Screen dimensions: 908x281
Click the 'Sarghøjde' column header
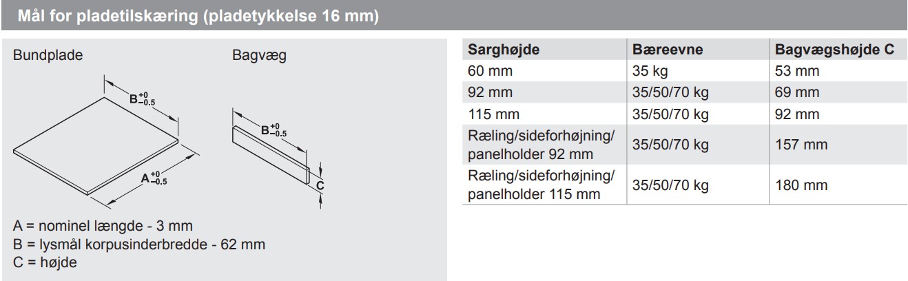(x=504, y=50)
